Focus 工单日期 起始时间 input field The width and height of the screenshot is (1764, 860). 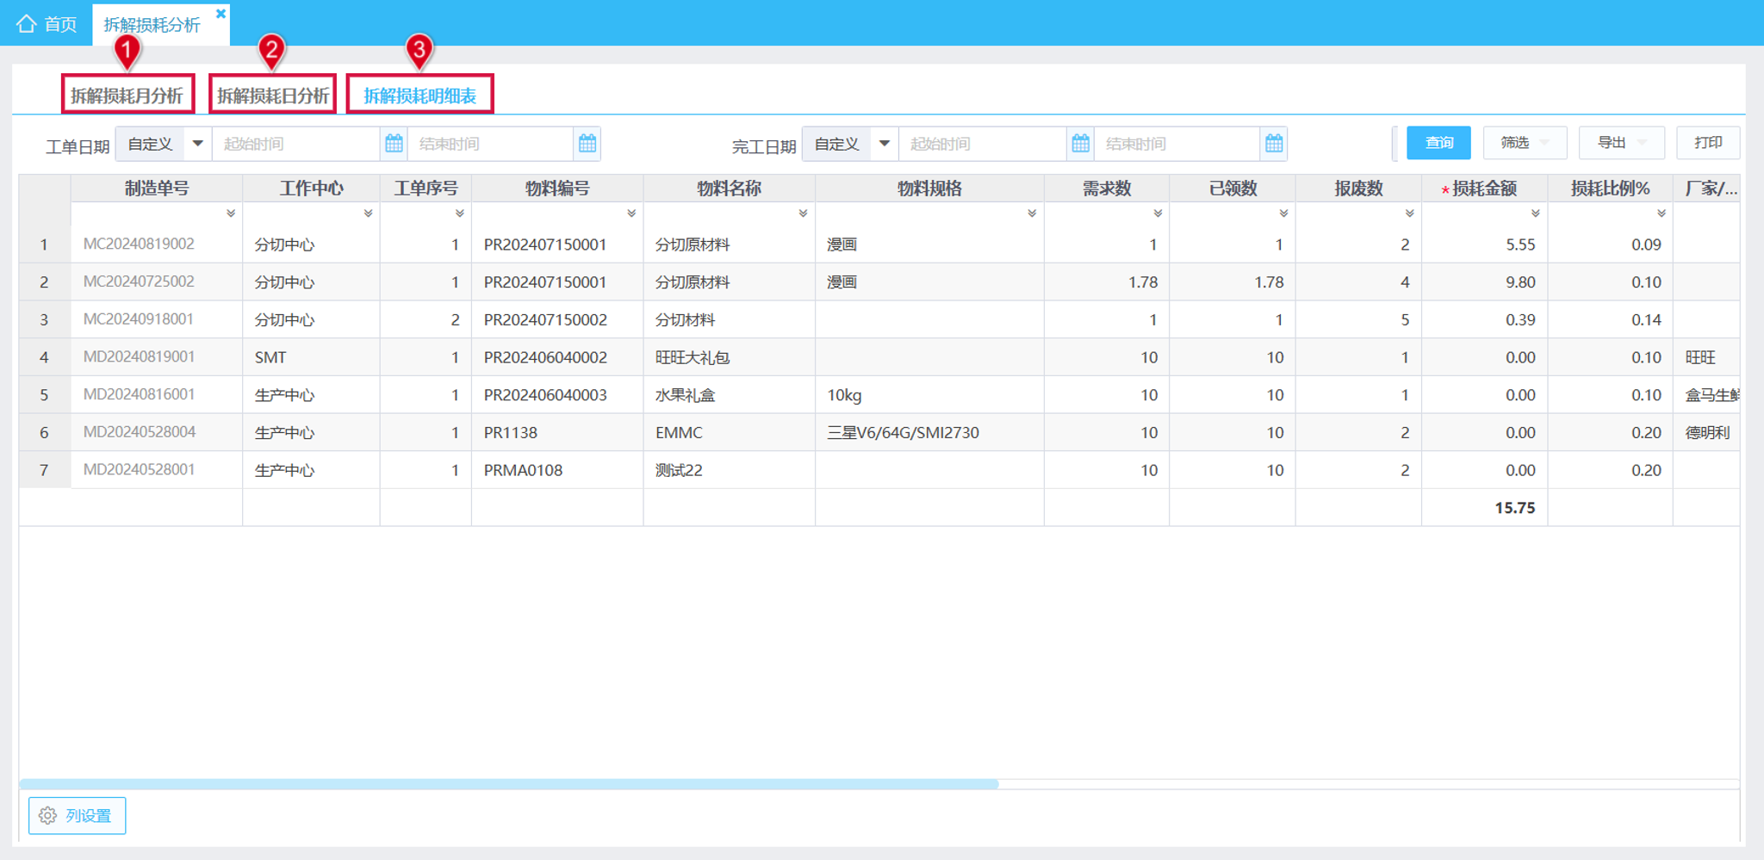click(295, 144)
